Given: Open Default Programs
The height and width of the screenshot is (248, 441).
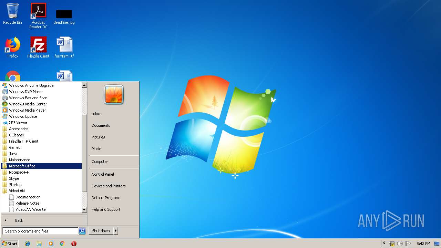Looking at the screenshot, I should (106, 198).
